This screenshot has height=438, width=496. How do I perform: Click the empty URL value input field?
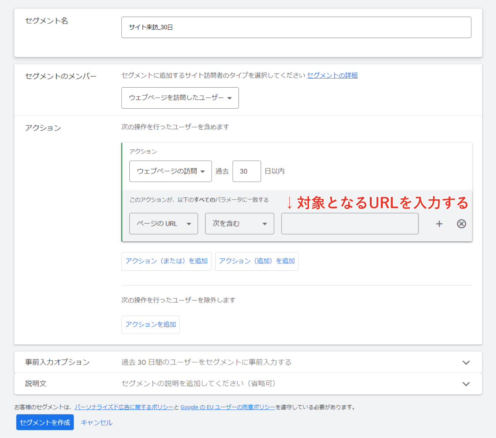[x=350, y=223]
